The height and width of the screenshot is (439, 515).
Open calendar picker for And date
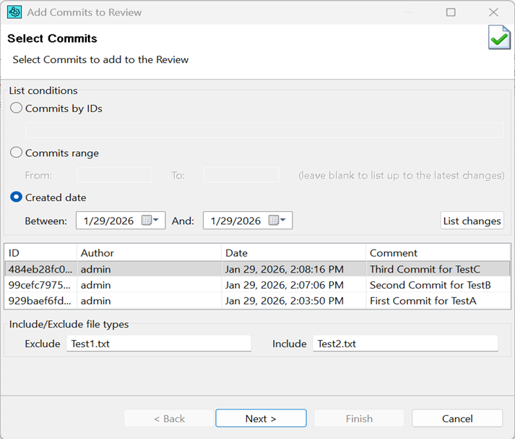[x=277, y=220]
